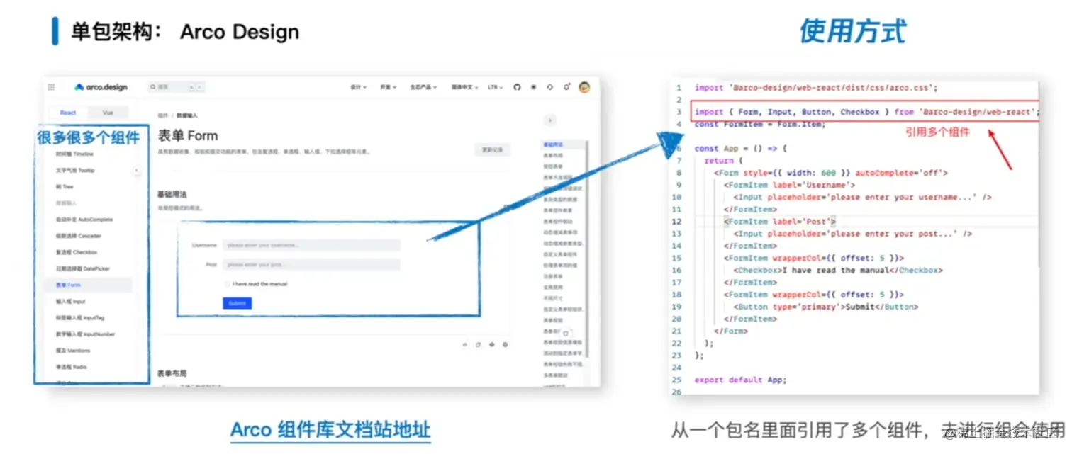Switch to the React tab
The width and height of the screenshot is (1072, 454).
pos(68,113)
